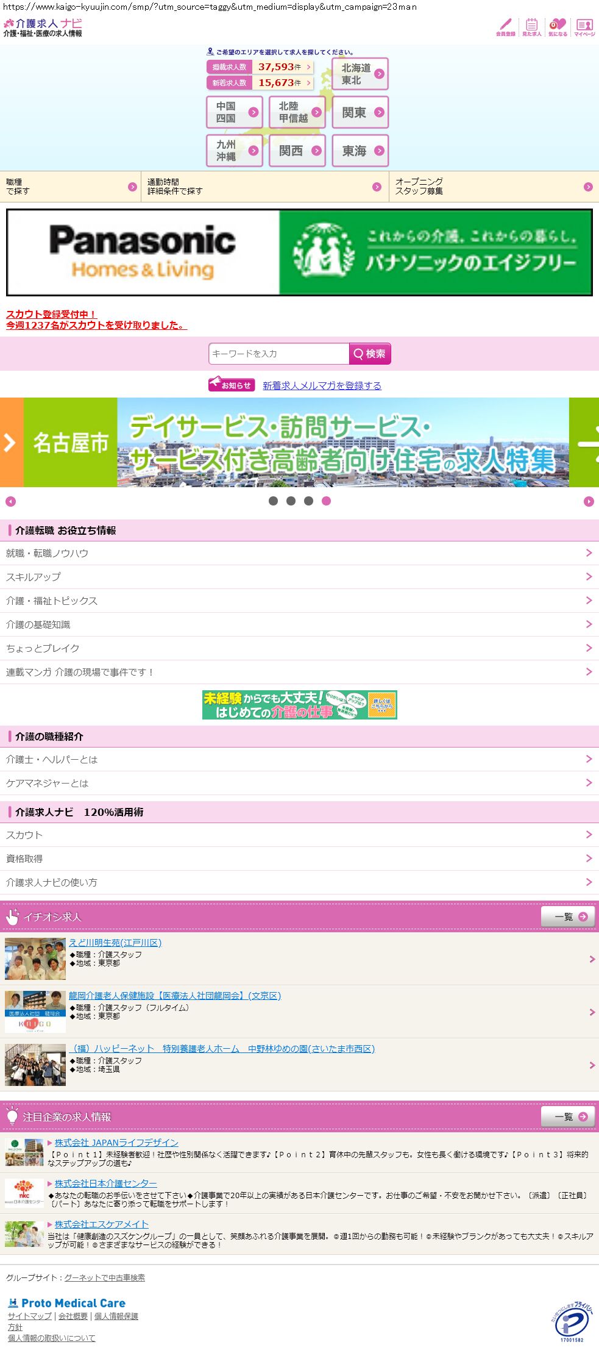Open the 龍岡介護老人保健施設 (文京区) link

coord(175,996)
